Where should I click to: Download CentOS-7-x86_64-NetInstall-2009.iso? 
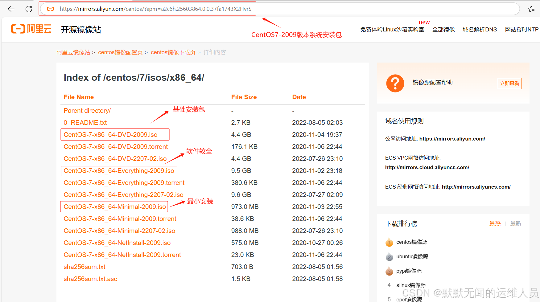pyautogui.click(x=117, y=243)
